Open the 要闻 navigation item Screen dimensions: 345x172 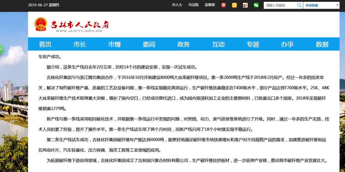tap(149, 44)
